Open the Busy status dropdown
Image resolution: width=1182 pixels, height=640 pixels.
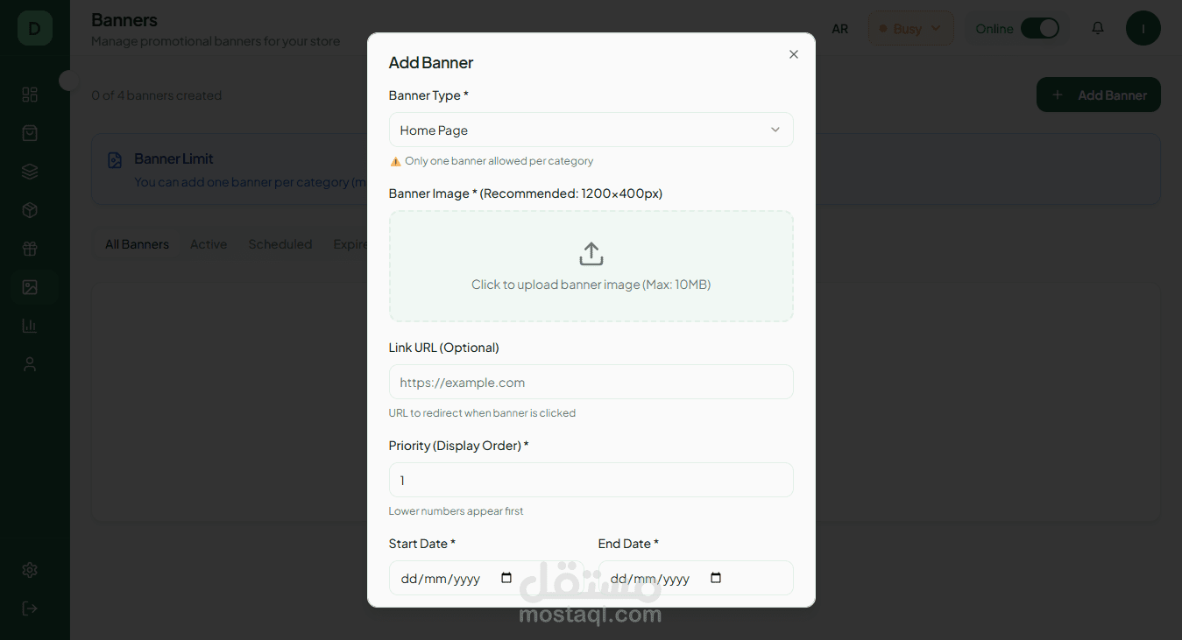(x=910, y=28)
